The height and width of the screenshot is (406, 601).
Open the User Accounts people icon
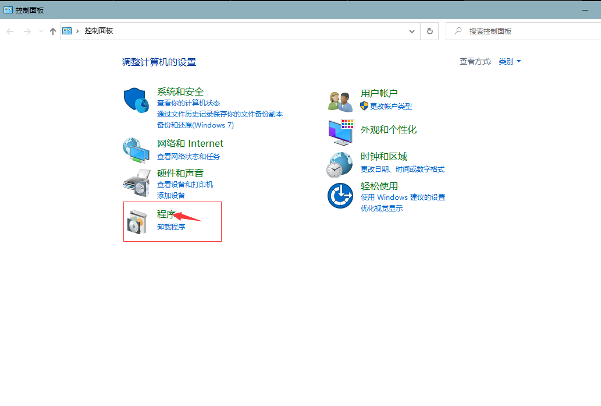pos(340,102)
